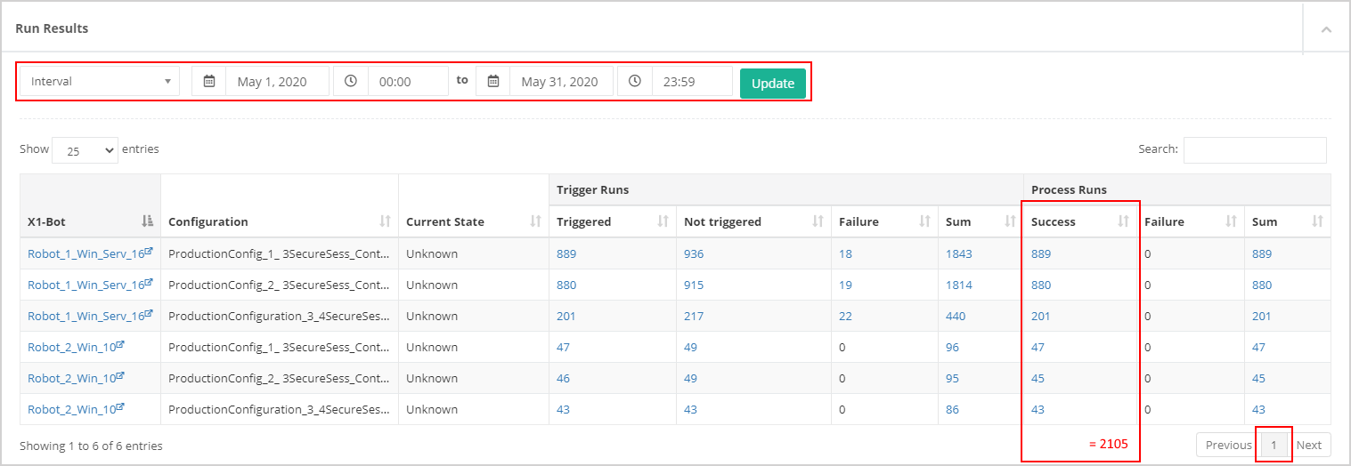This screenshot has height=466, width=1351.
Task: Sort by X1-Bot column
Action: (x=90, y=221)
